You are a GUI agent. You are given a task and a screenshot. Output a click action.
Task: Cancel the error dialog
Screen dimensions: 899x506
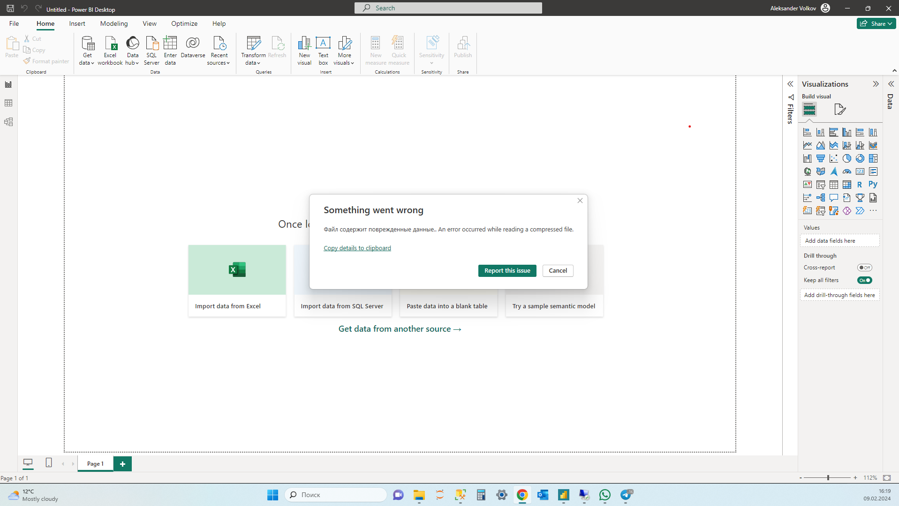point(558,271)
